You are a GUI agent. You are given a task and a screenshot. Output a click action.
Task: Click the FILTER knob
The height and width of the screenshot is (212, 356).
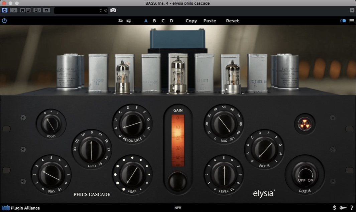[264, 150]
